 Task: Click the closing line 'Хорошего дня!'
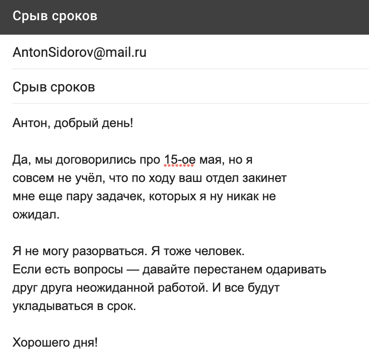tap(55, 342)
